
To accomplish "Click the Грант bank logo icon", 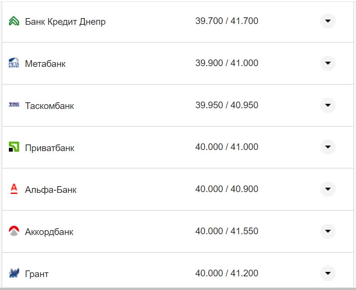I will coord(13,273).
